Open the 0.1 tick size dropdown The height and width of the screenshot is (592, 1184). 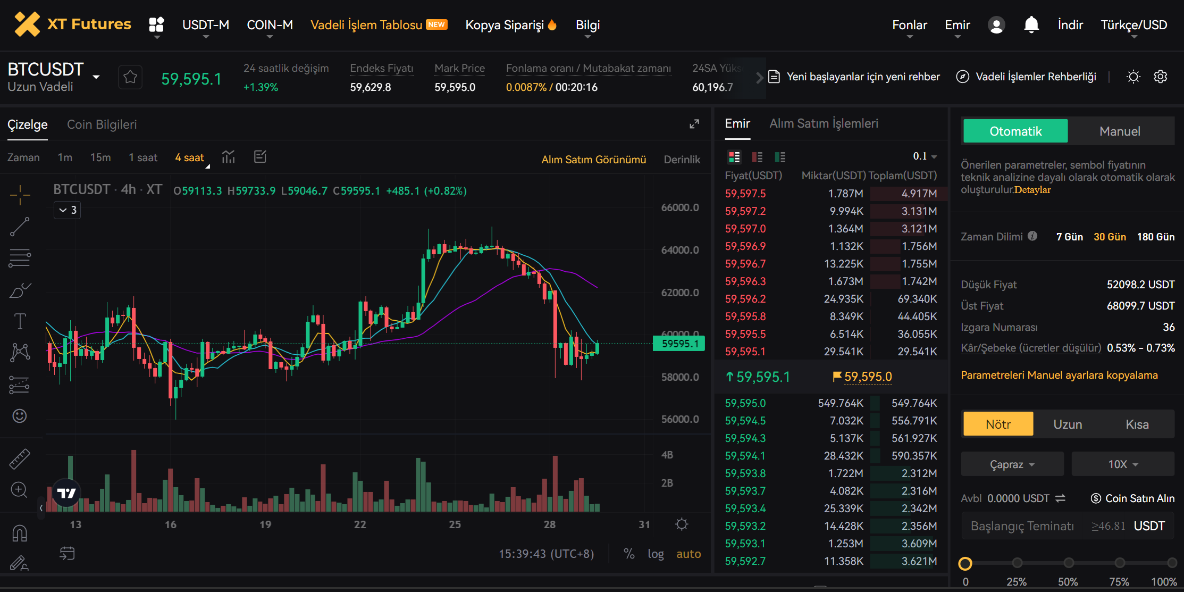click(925, 156)
